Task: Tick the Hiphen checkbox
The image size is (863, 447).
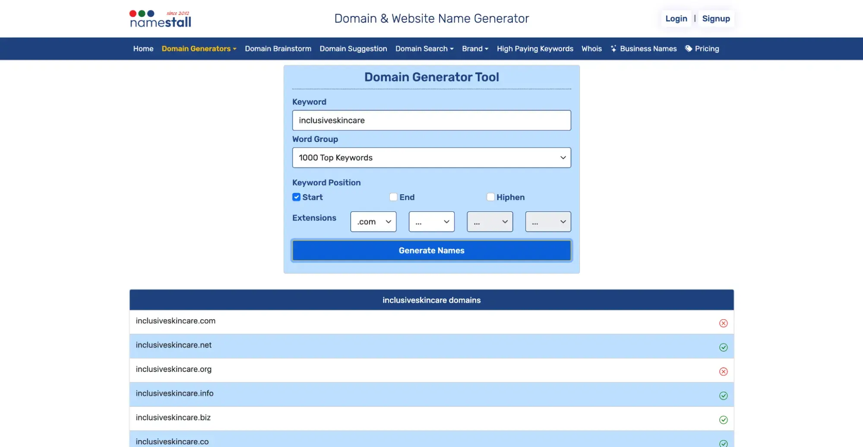Action: tap(490, 197)
